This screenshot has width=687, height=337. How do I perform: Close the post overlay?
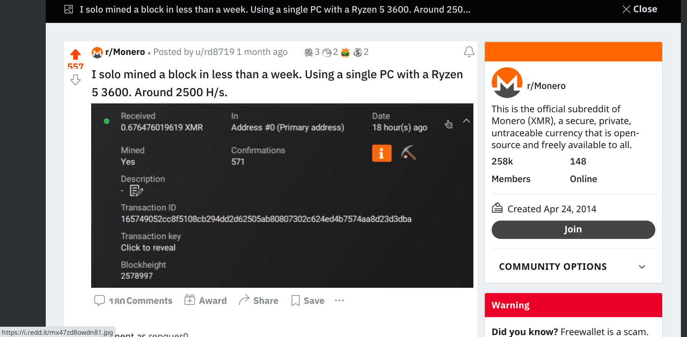pyautogui.click(x=640, y=9)
